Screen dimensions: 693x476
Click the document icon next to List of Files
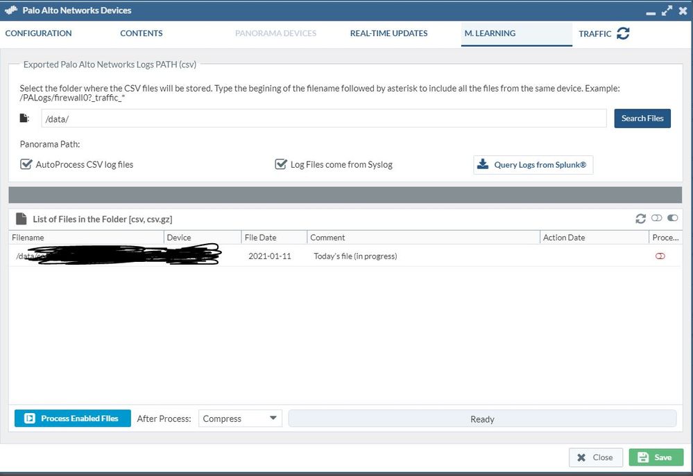pos(21,218)
